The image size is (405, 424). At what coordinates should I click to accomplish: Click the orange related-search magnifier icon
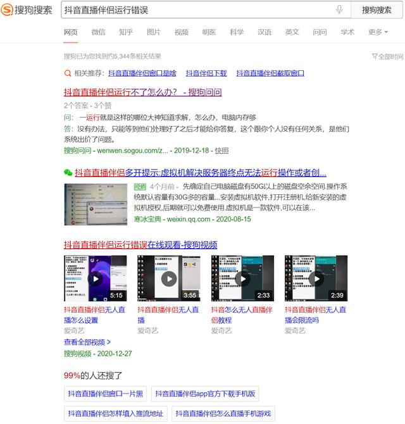68,73
